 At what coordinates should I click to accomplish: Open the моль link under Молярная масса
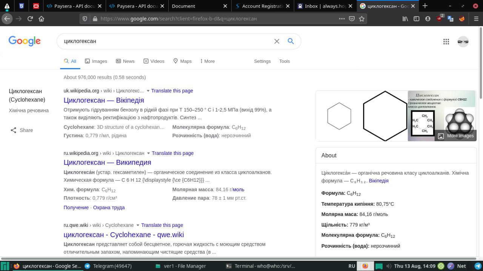(238, 190)
